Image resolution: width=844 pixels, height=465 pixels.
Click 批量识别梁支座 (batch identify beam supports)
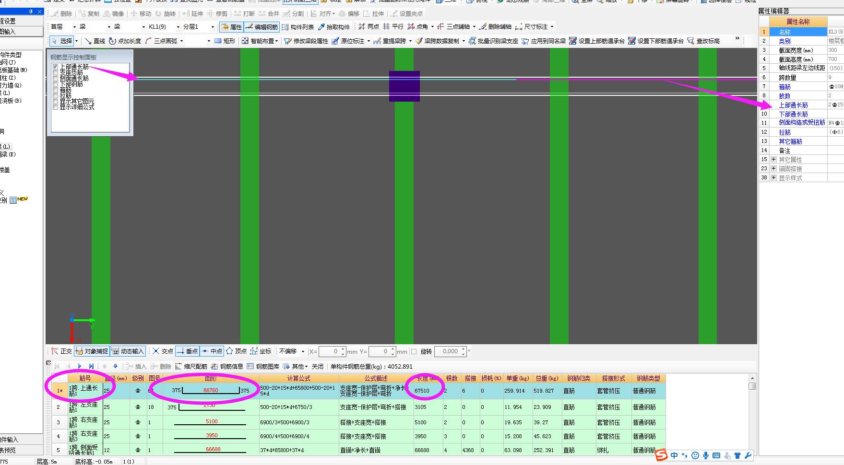point(494,41)
